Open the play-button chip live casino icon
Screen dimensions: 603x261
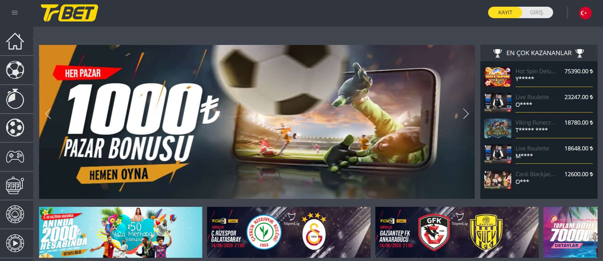point(15,243)
